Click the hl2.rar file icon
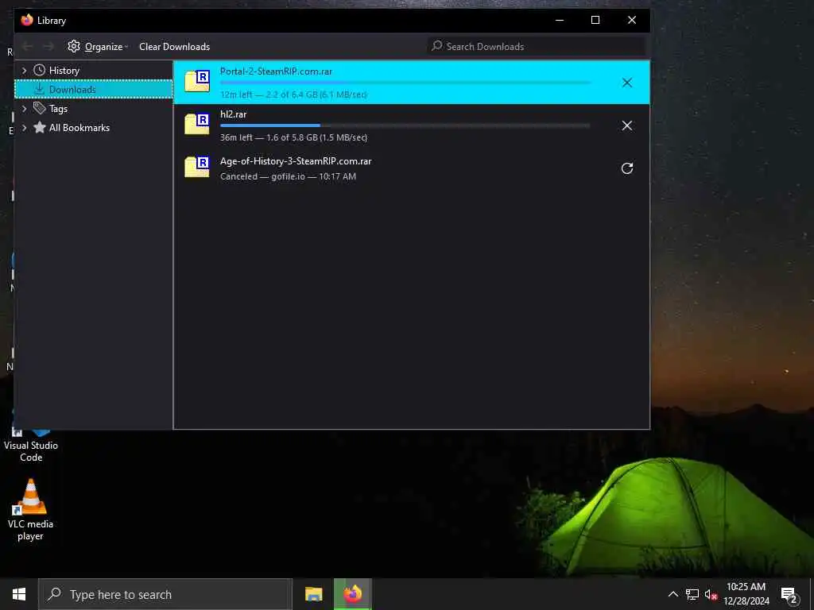 tap(197, 125)
